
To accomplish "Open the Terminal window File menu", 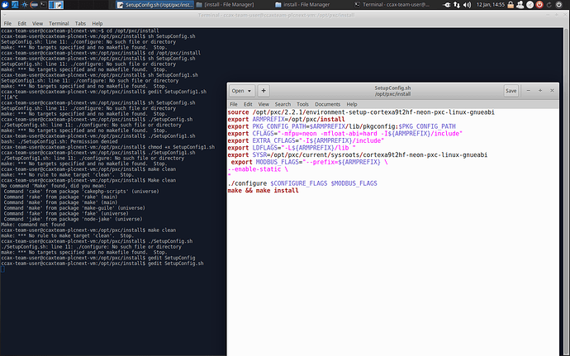I will click(7, 23).
